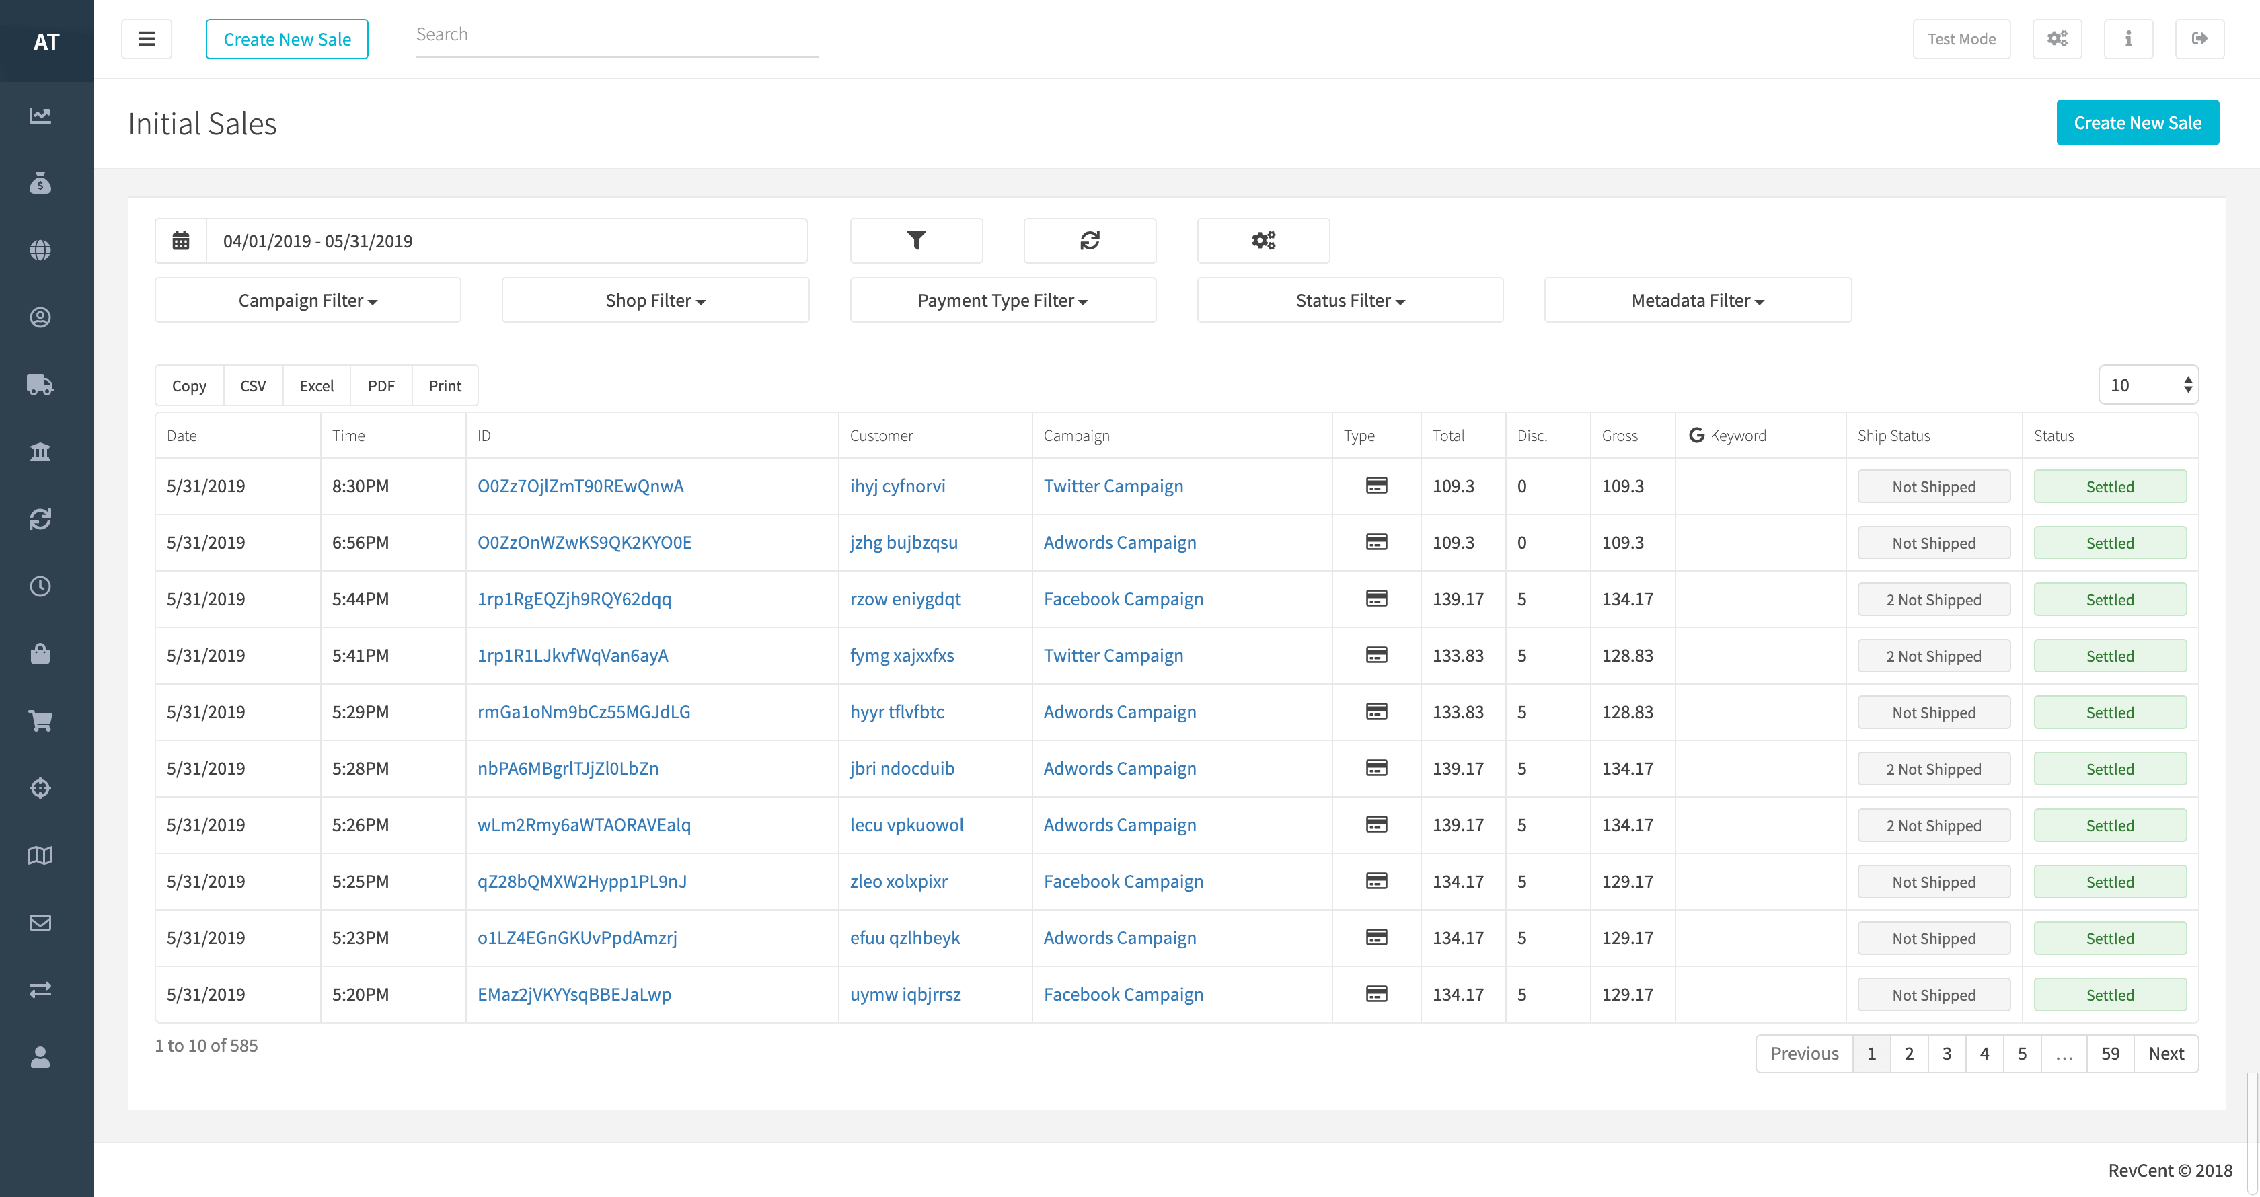
Task: Click the money bag sidebar icon
Action: (x=40, y=182)
